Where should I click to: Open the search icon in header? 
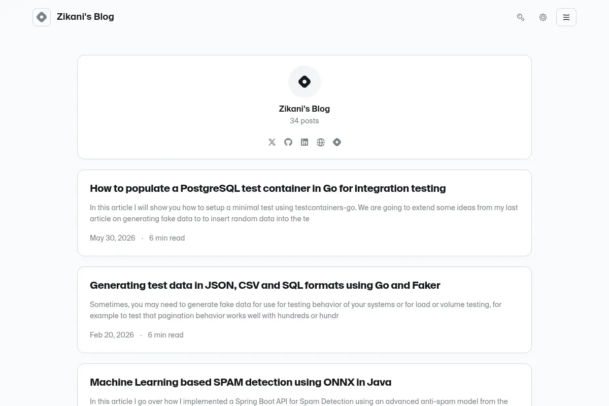click(x=521, y=17)
